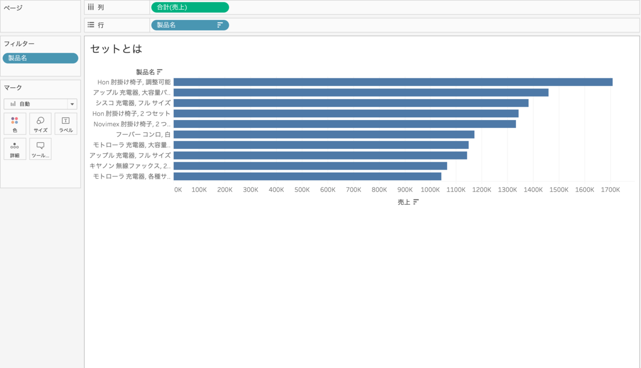This screenshot has height=368, width=641.
Task: Open the Tooltip (ツール...) mark card
Action: 41,149
